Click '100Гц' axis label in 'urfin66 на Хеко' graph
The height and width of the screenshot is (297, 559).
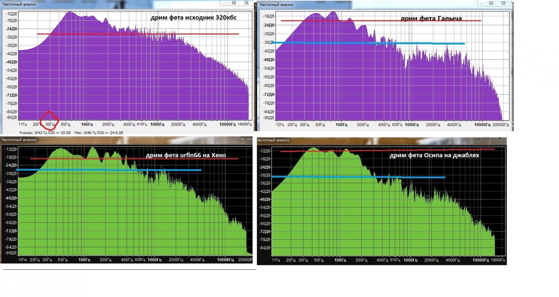click(84, 260)
